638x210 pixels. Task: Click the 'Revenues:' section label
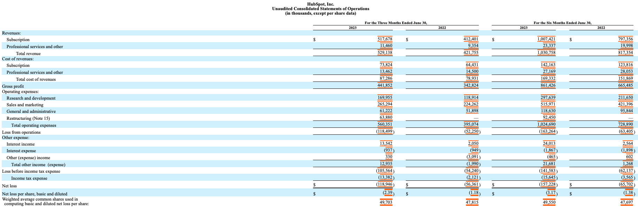11,33
